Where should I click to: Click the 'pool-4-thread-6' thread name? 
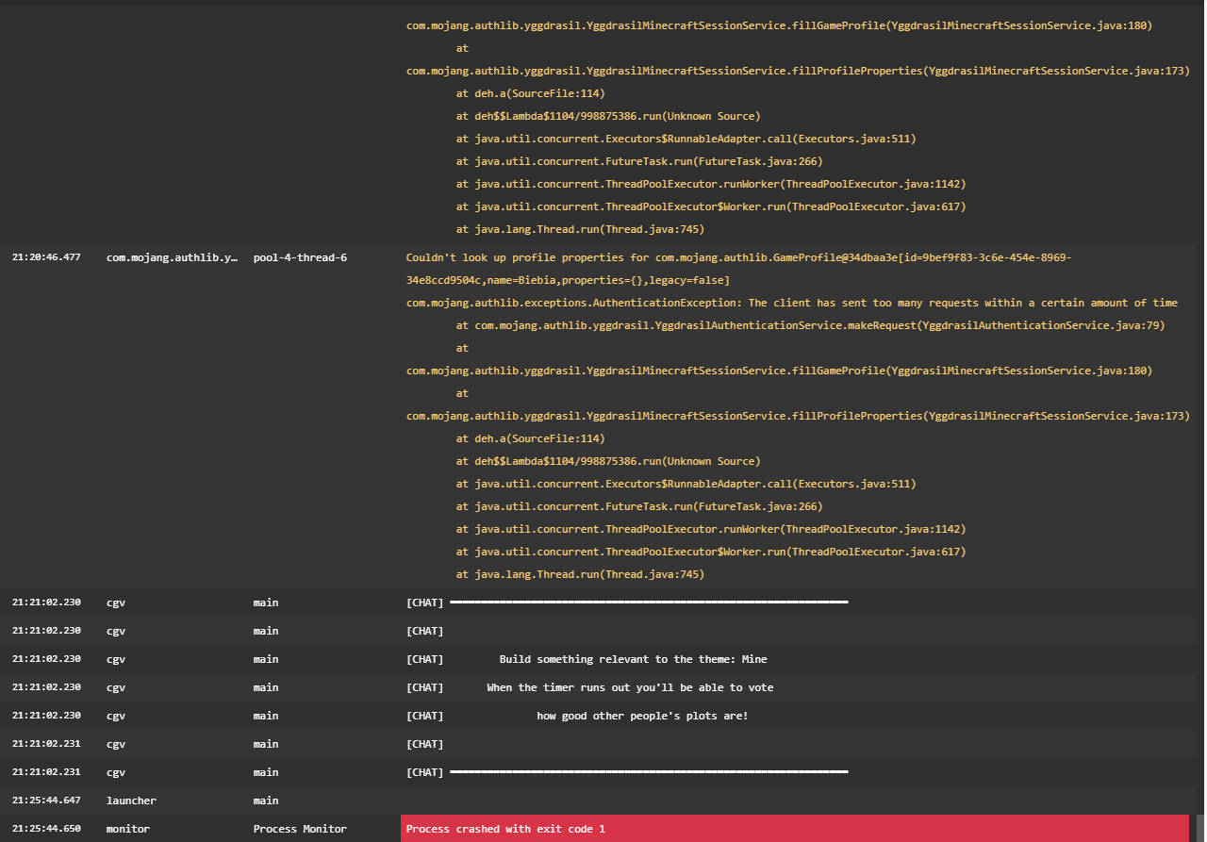[300, 257]
